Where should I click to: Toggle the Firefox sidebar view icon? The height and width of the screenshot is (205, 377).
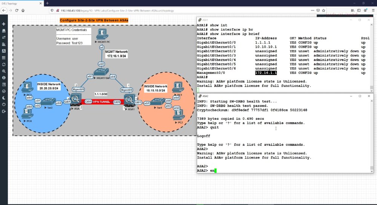[x=359, y=10]
